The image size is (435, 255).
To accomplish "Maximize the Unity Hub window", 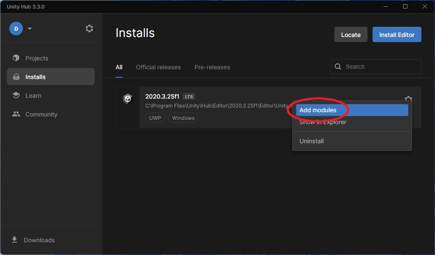I will coord(405,6).
